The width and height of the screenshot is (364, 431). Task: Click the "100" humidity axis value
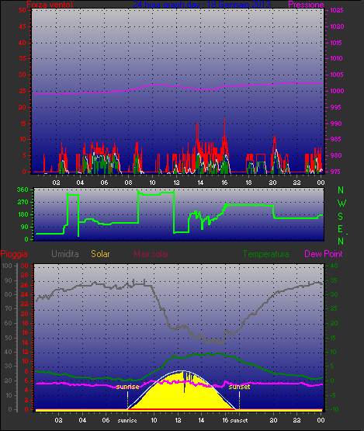pos(6,266)
